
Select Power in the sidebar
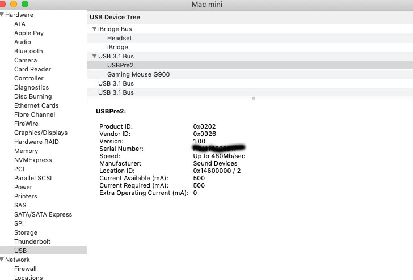pos(23,187)
